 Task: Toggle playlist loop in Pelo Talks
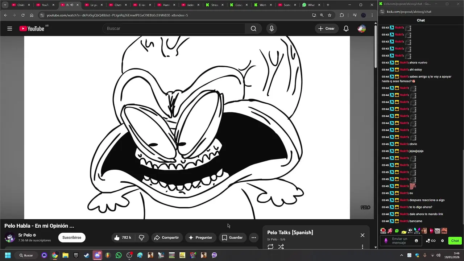click(x=270, y=247)
